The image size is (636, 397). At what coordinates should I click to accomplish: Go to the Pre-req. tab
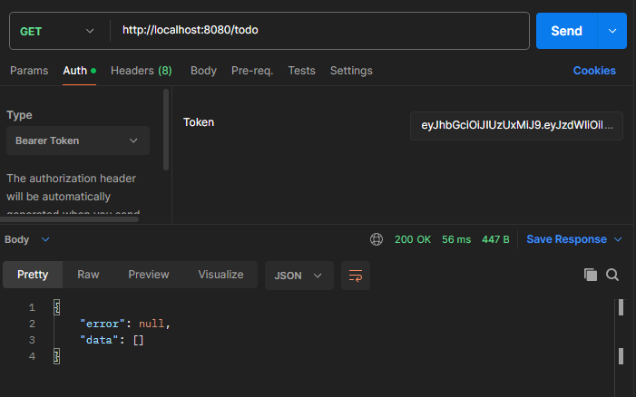click(x=252, y=71)
